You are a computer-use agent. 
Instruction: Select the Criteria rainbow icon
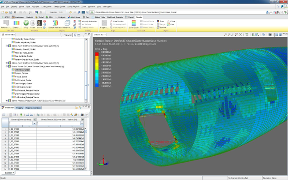tap(16, 23)
